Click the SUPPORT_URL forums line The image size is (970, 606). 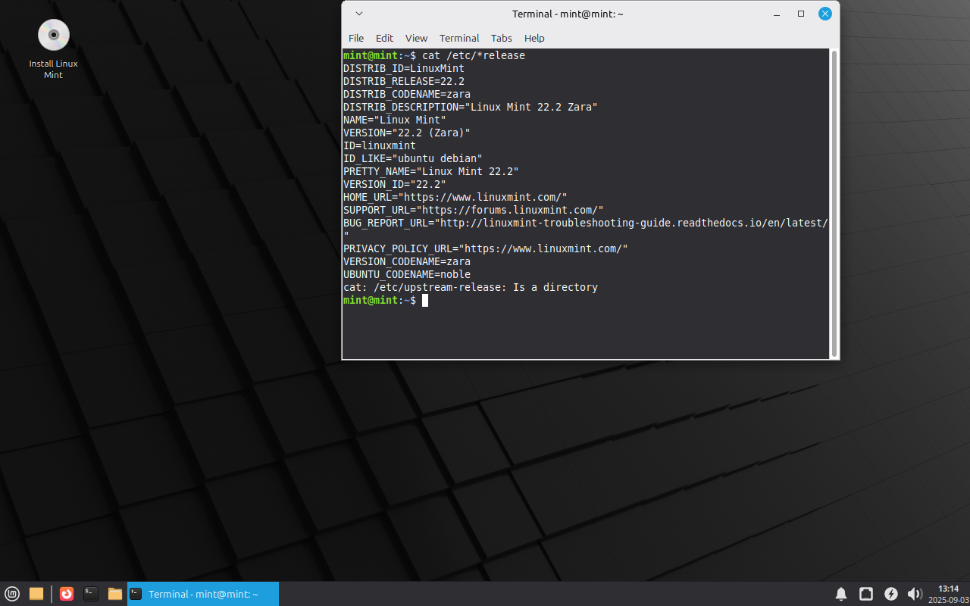point(474,210)
